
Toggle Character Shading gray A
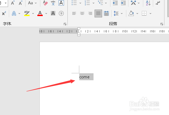53,13
